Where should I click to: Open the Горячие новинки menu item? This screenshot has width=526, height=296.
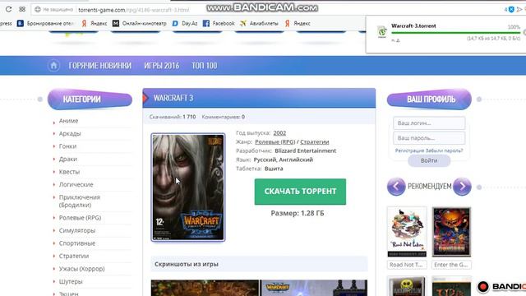pos(100,66)
